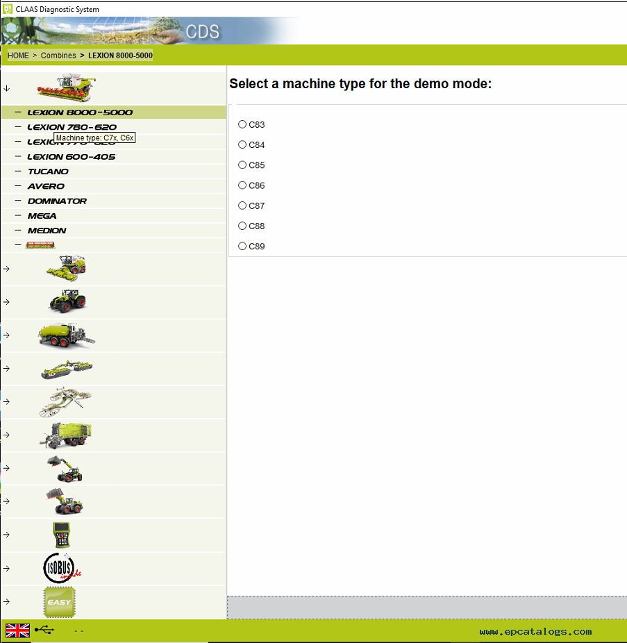The width and height of the screenshot is (627, 643).
Task: Go to HOME in the breadcrumb
Action: (x=18, y=56)
